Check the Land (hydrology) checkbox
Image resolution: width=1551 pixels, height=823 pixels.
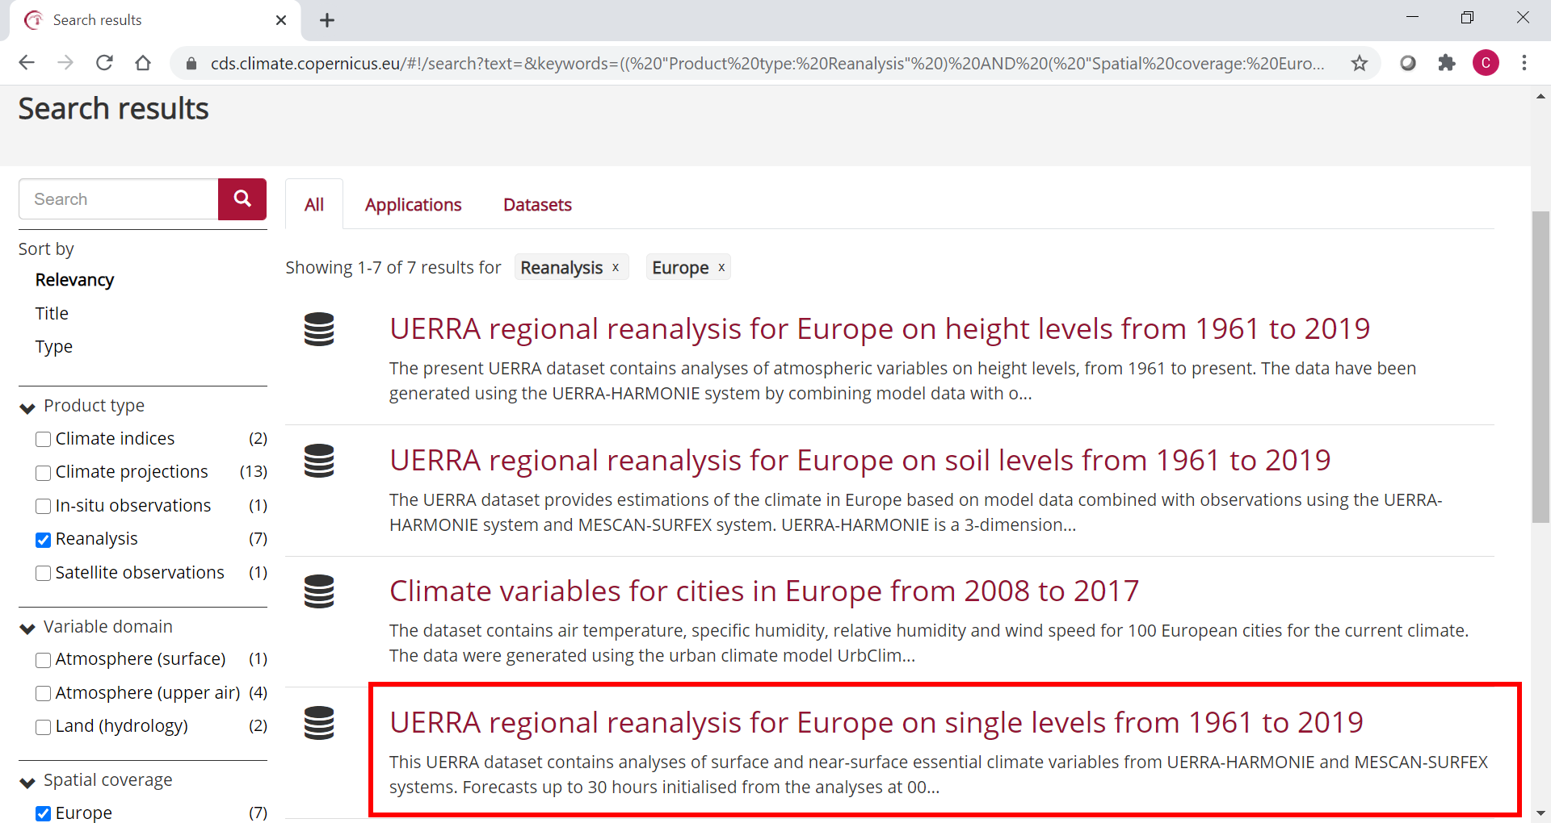point(44,727)
